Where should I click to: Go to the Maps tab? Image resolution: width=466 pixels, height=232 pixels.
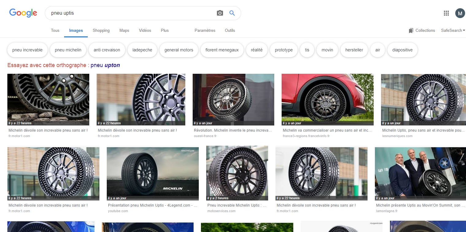point(124,30)
